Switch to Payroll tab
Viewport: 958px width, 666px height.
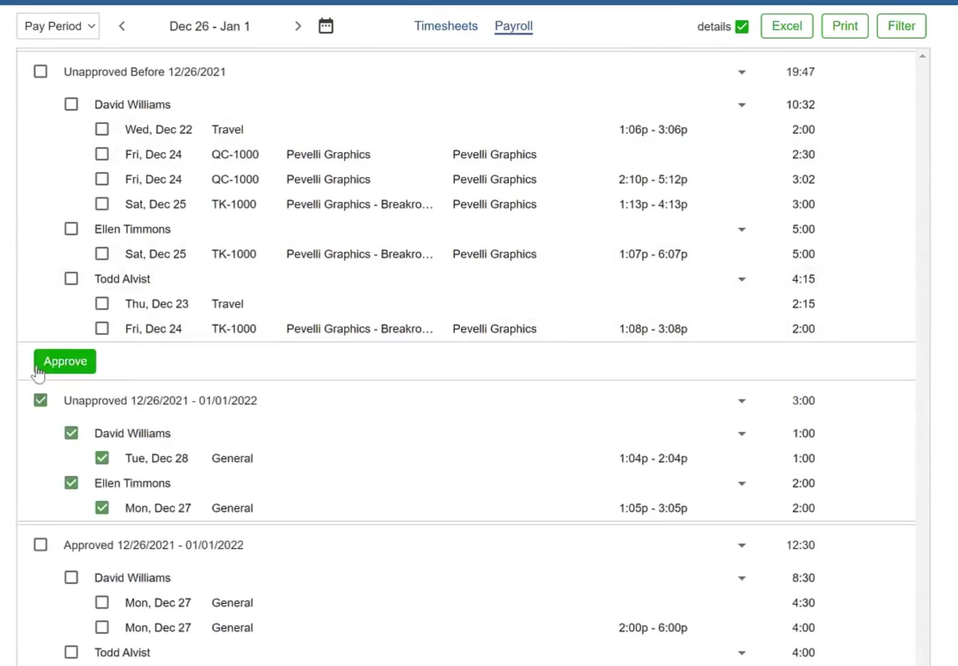click(x=514, y=26)
